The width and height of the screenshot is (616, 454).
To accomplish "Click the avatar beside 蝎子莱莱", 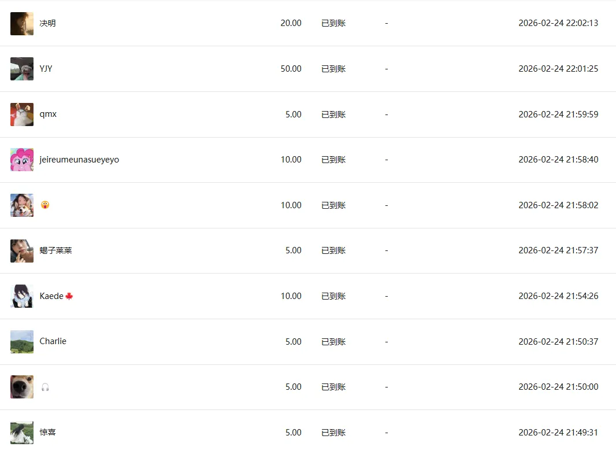I will click(22, 251).
